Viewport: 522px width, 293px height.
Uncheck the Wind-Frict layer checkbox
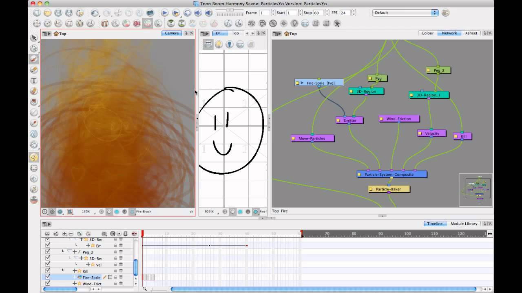(48, 283)
